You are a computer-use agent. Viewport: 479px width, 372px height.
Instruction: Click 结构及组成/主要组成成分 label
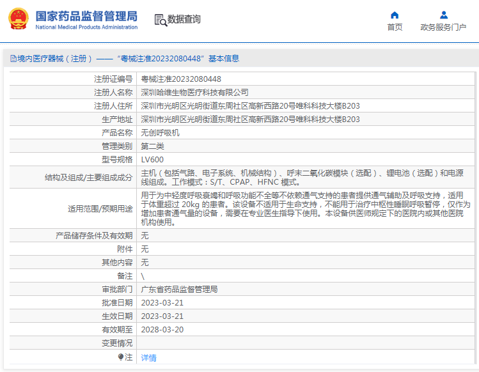(x=89, y=178)
